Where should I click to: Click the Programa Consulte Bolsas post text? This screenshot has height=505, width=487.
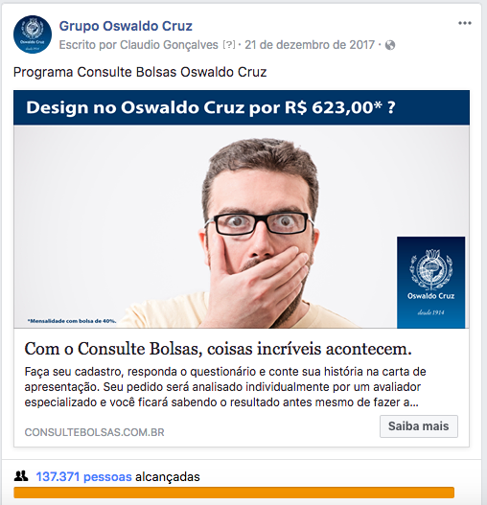click(x=140, y=72)
